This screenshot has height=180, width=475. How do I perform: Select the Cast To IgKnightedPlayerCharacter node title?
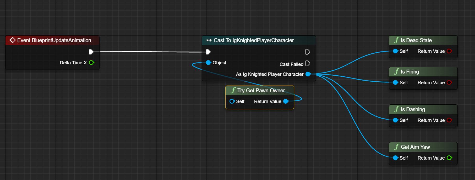coord(254,40)
